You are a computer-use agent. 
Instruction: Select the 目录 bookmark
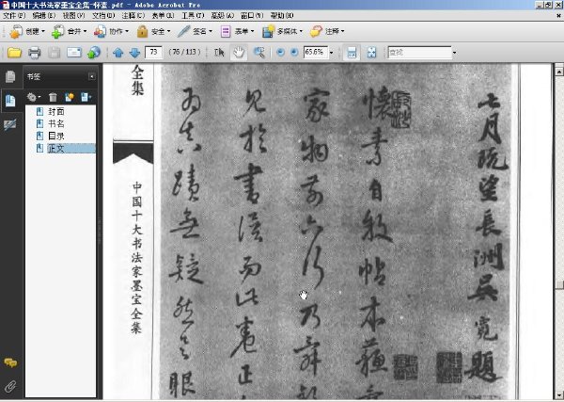point(56,136)
